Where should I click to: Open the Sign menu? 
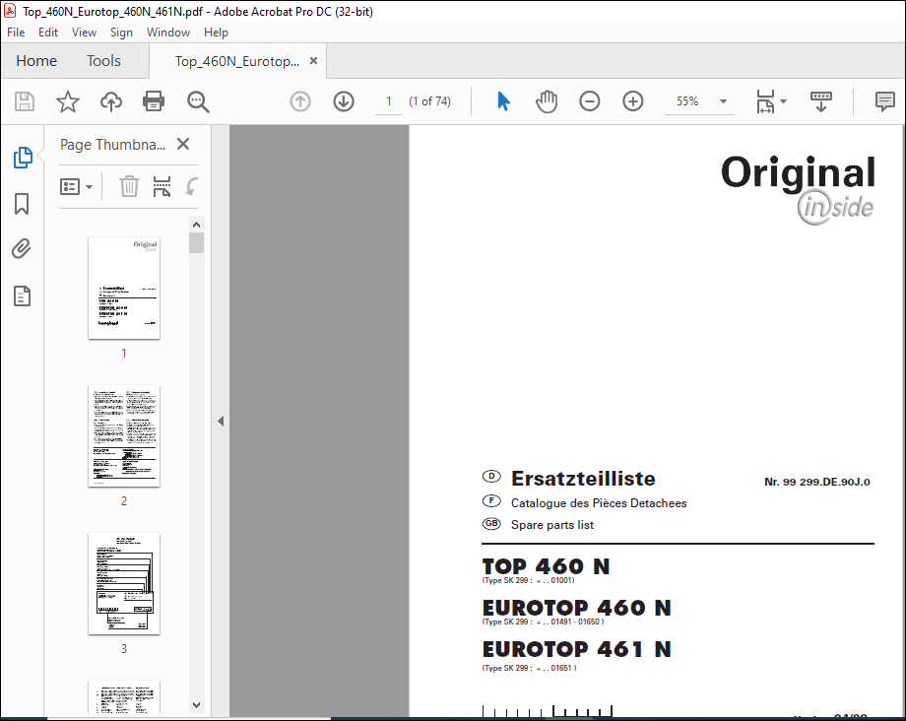pyautogui.click(x=121, y=33)
